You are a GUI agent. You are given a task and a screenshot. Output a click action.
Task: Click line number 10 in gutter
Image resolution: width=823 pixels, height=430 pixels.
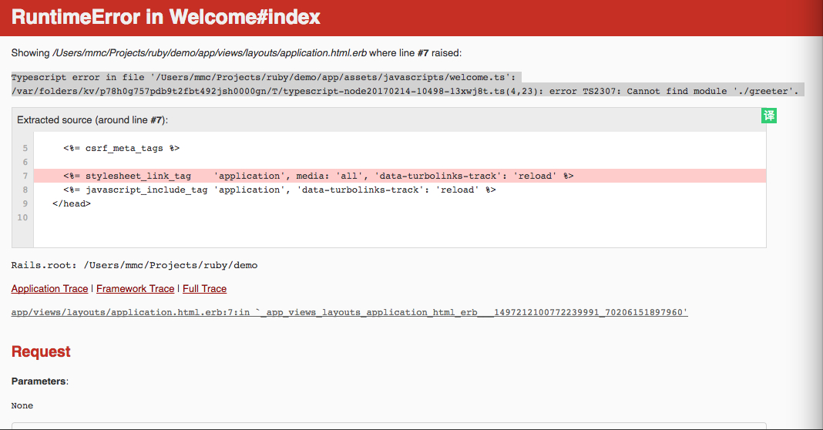pyautogui.click(x=22, y=217)
